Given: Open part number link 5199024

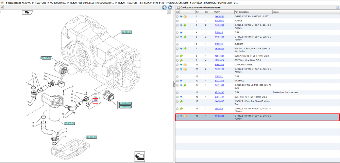Looking at the screenshot, I should [219, 44].
